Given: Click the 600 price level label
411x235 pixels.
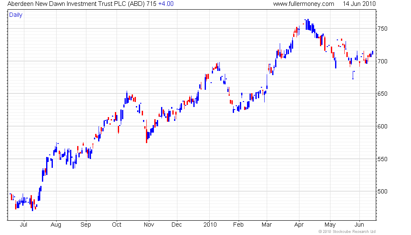Looking at the screenshot, I should click(x=382, y=126).
